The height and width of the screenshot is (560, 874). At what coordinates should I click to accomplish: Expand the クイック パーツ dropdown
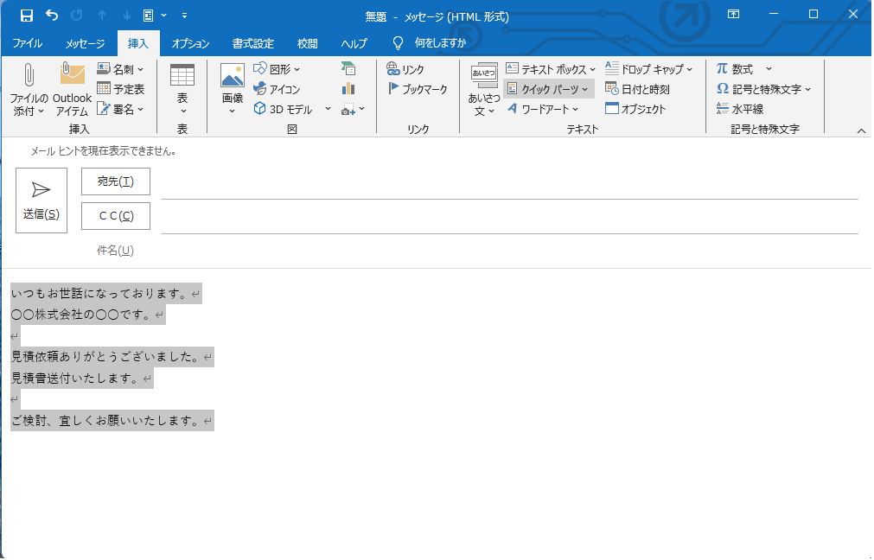click(548, 89)
